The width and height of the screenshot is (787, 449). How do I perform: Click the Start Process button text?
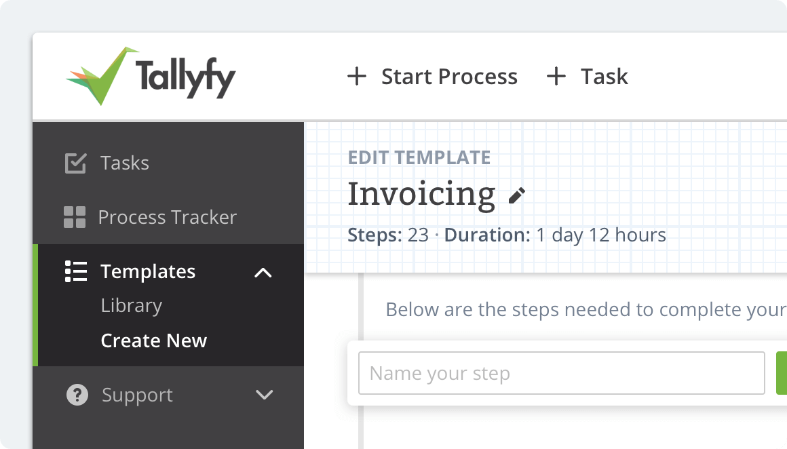(x=449, y=77)
